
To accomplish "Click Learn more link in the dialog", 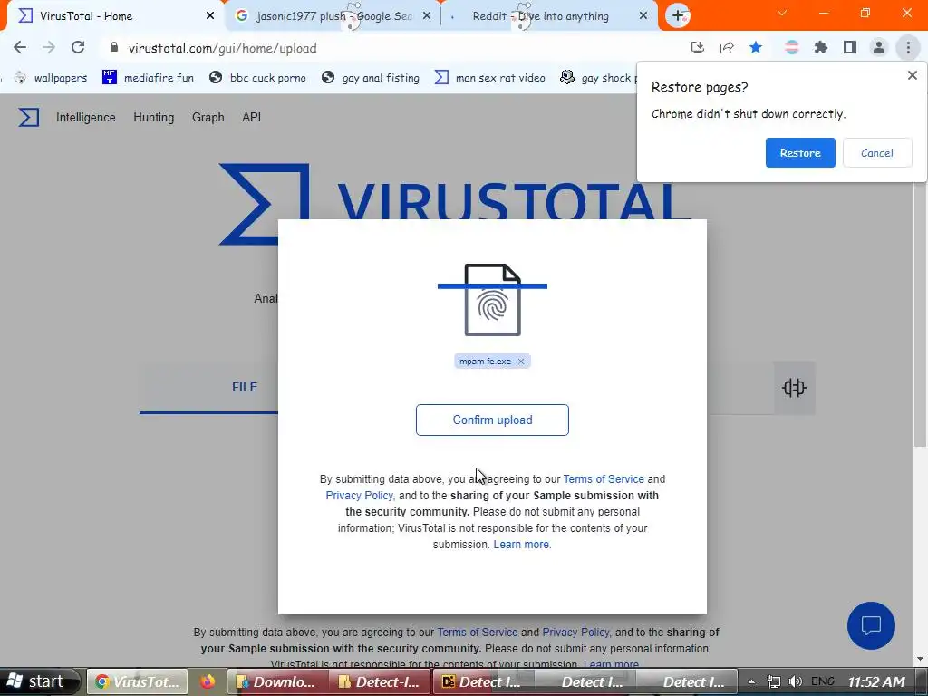I will (x=521, y=545).
